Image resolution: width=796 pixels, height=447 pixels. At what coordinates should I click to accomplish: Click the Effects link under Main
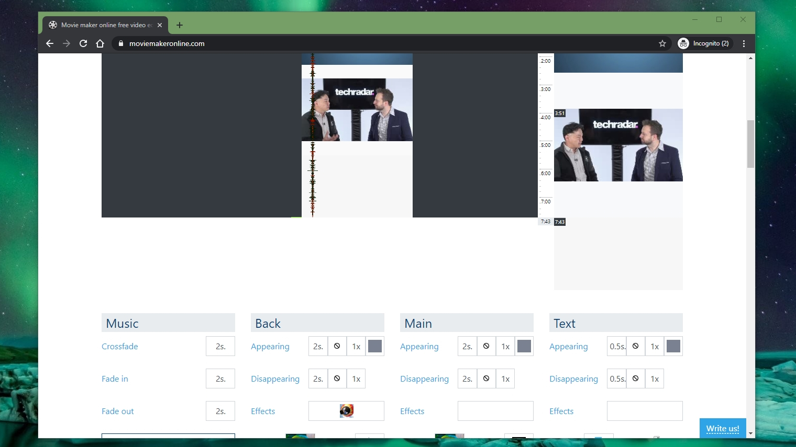tap(412, 411)
